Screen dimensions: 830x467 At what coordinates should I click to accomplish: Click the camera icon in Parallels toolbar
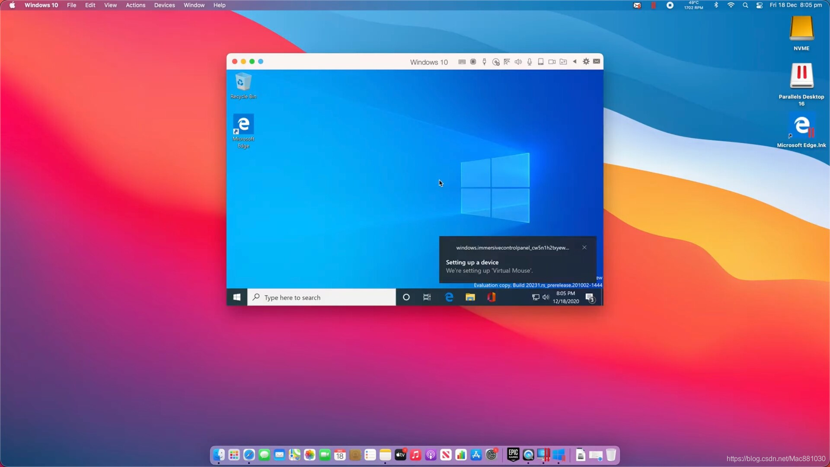coord(552,62)
